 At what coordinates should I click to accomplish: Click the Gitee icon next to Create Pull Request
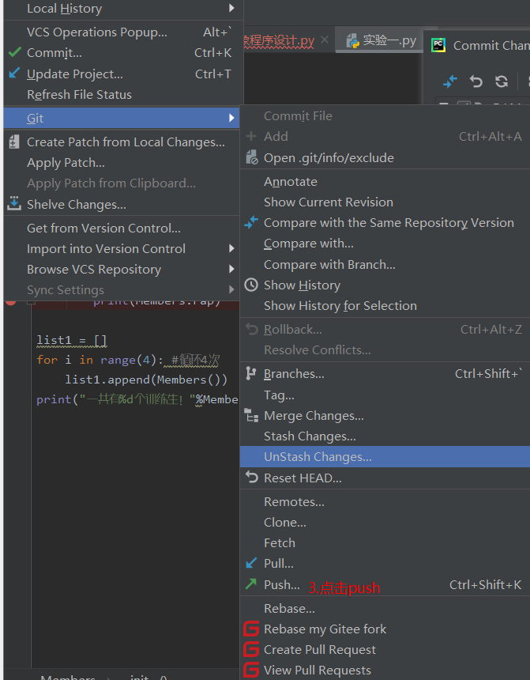(251, 650)
